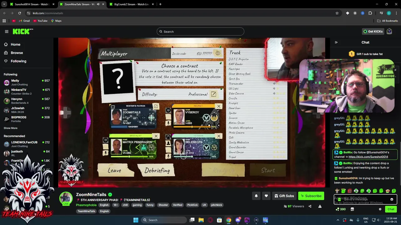Bookmark this page with star icon
Viewport: 401px width, 225px height.
click(337, 13)
